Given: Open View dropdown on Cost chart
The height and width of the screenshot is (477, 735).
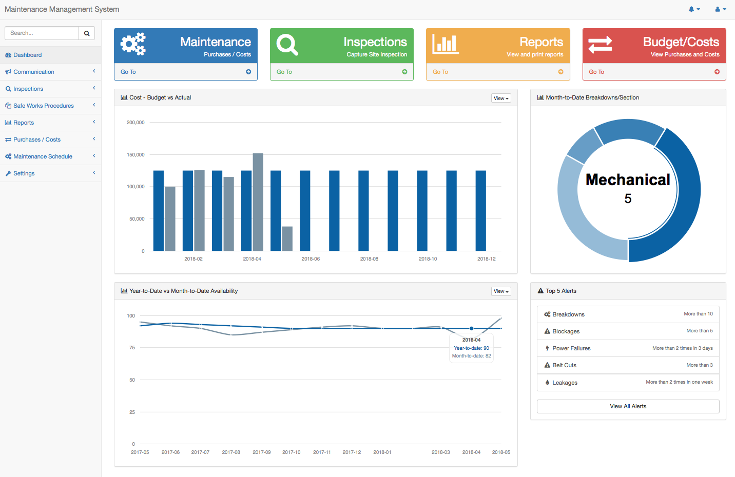Looking at the screenshot, I should (x=500, y=98).
